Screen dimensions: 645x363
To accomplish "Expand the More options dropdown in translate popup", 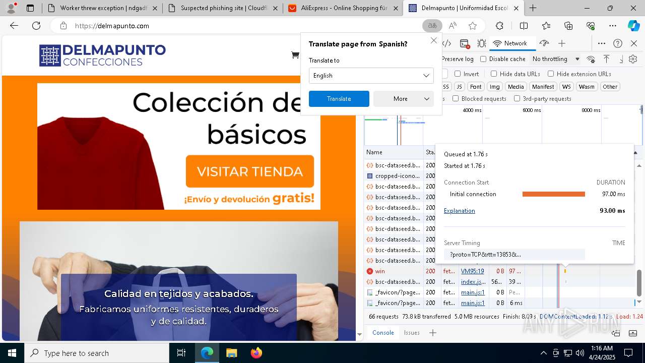I will point(404,99).
